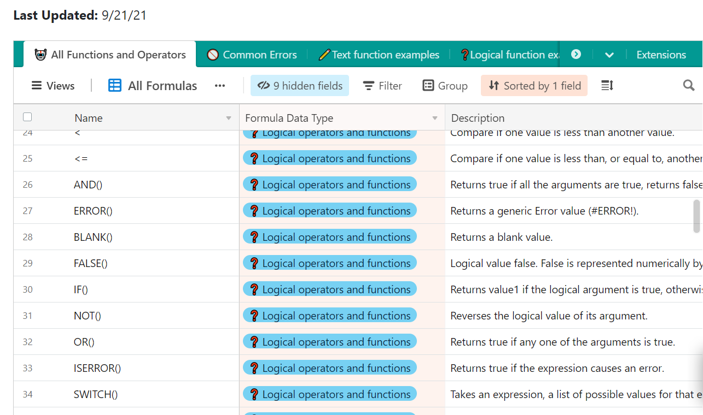Click the vertical scrollbar handle
Image resolution: width=703 pixels, height=415 pixels.
pos(697,216)
